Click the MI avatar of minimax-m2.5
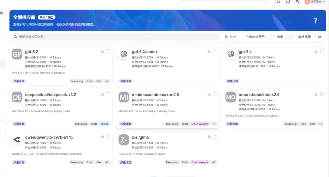Viewport: 329px width, 177px height. (x=124, y=97)
